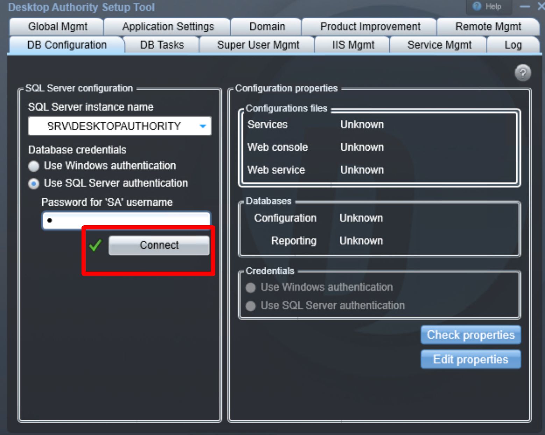This screenshot has width=545, height=435.
Task: Click the Web service Unknown status value
Action: pyautogui.click(x=362, y=170)
